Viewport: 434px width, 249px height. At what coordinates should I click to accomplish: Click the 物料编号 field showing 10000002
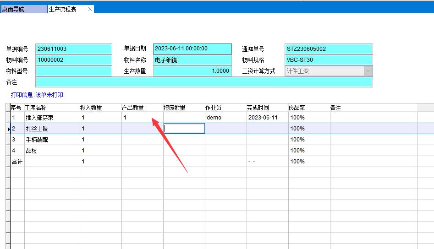point(73,60)
